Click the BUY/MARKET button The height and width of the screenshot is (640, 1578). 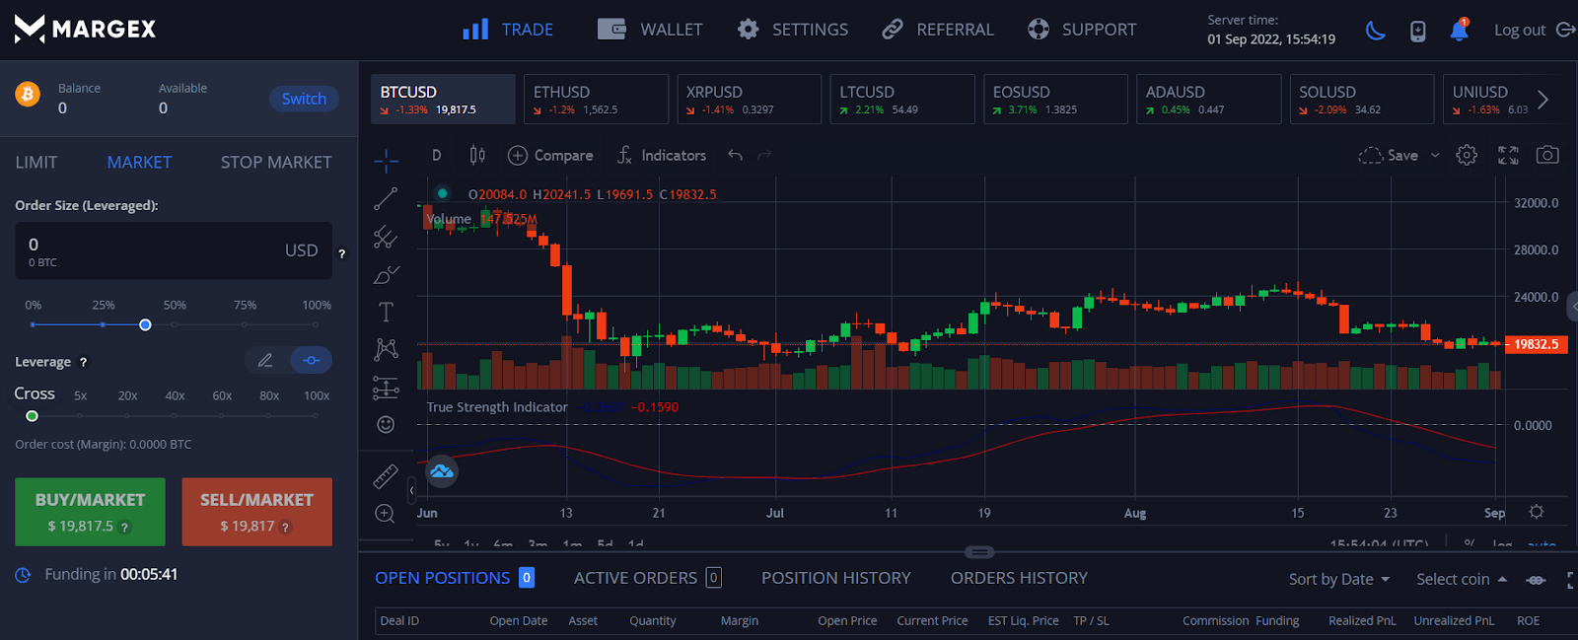coord(90,512)
